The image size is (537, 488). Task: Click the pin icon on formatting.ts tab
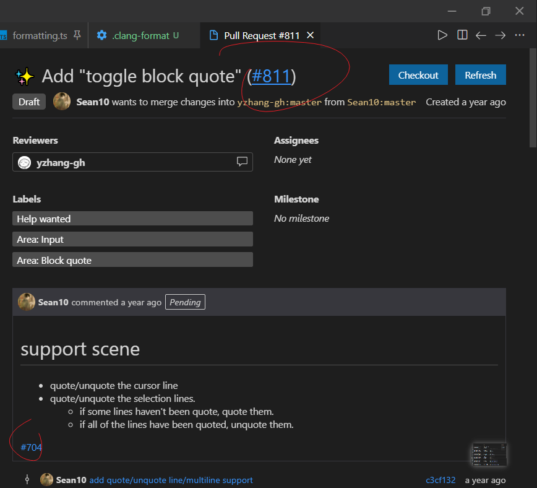pyautogui.click(x=77, y=35)
